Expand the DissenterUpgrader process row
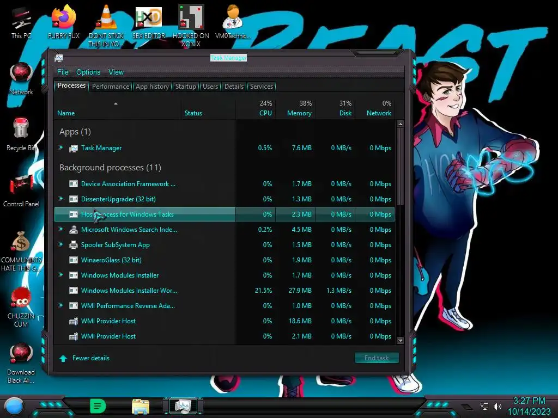558x418 pixels. pos(61,199)
